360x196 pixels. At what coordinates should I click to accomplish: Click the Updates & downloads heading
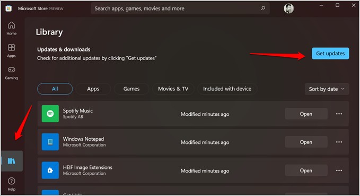[x=64, y=49]
